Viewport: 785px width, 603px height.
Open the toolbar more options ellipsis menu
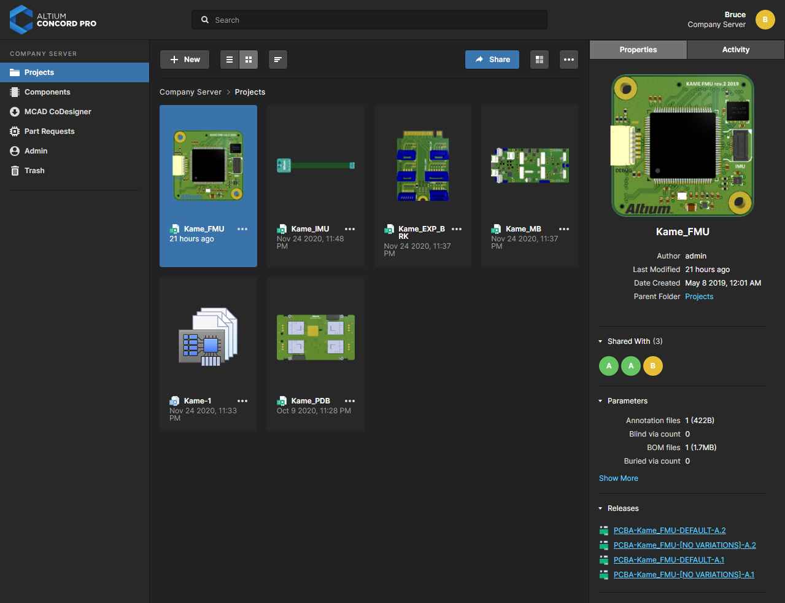[x=569, y=60]
